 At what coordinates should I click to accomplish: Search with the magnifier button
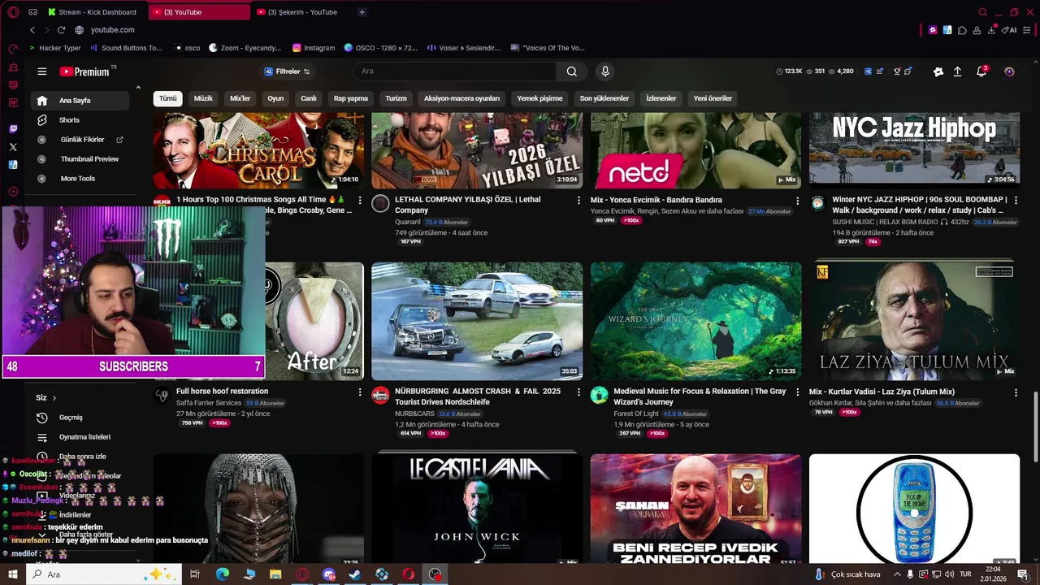point(572,71)
